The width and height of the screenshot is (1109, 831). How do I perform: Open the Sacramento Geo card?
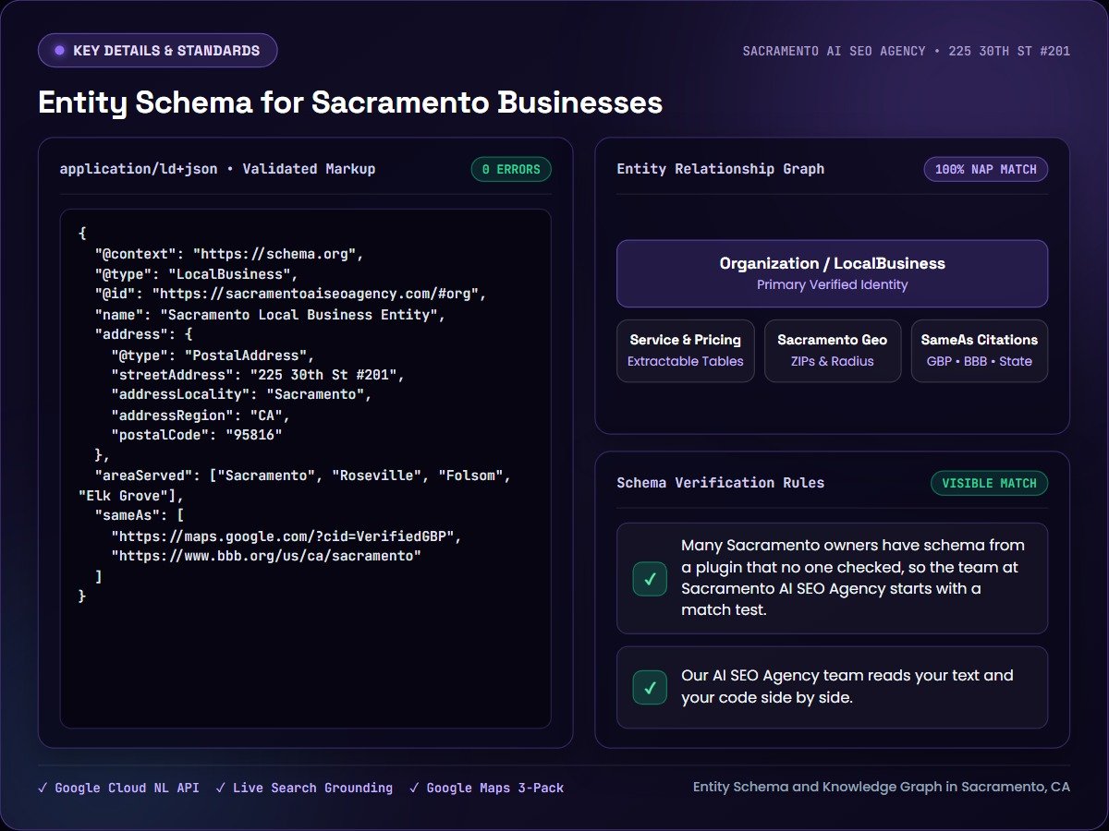(832, 351)
